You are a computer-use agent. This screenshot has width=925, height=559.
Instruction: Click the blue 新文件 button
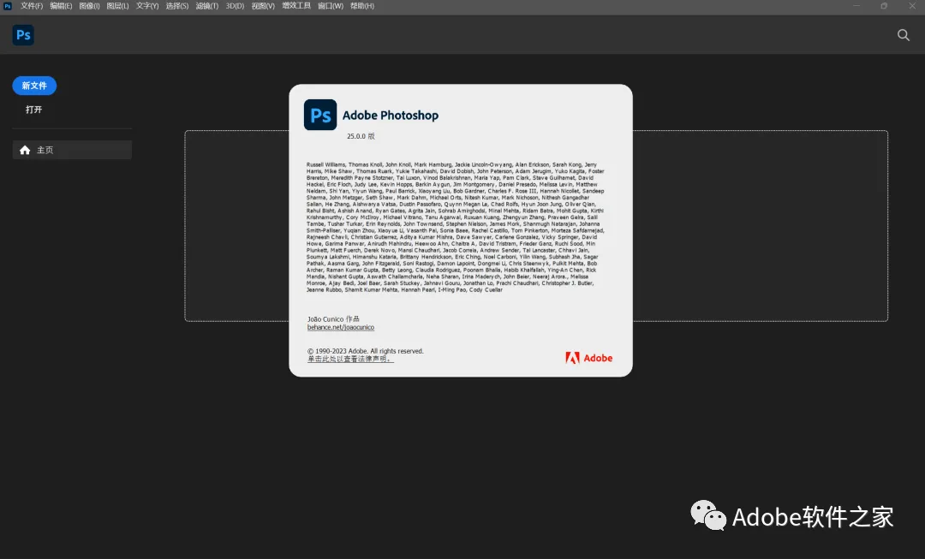(34, 86)
